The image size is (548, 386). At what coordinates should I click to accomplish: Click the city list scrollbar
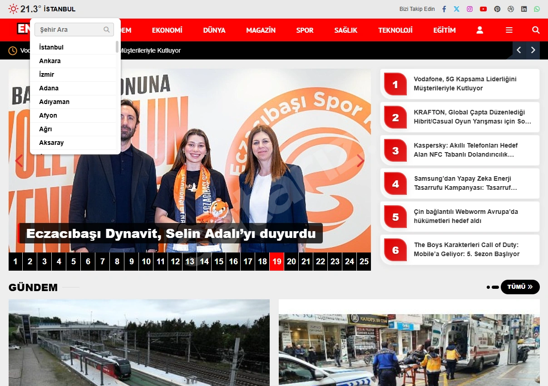tap(117, 47)
